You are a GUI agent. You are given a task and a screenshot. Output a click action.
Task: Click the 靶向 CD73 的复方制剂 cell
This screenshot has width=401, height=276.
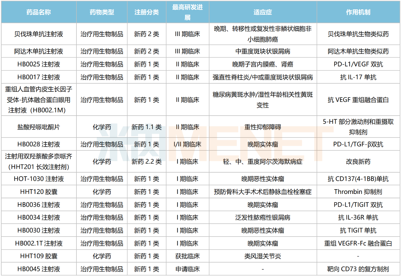[x=358, y=269]
